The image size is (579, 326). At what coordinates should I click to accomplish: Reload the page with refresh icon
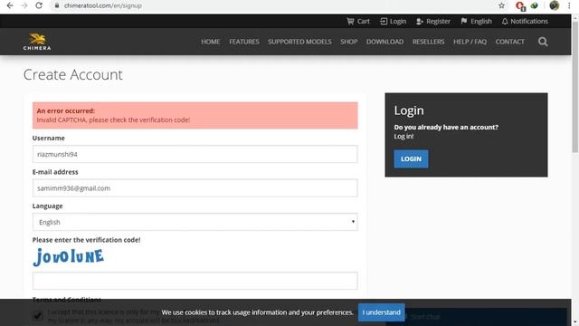pos(39,5)
